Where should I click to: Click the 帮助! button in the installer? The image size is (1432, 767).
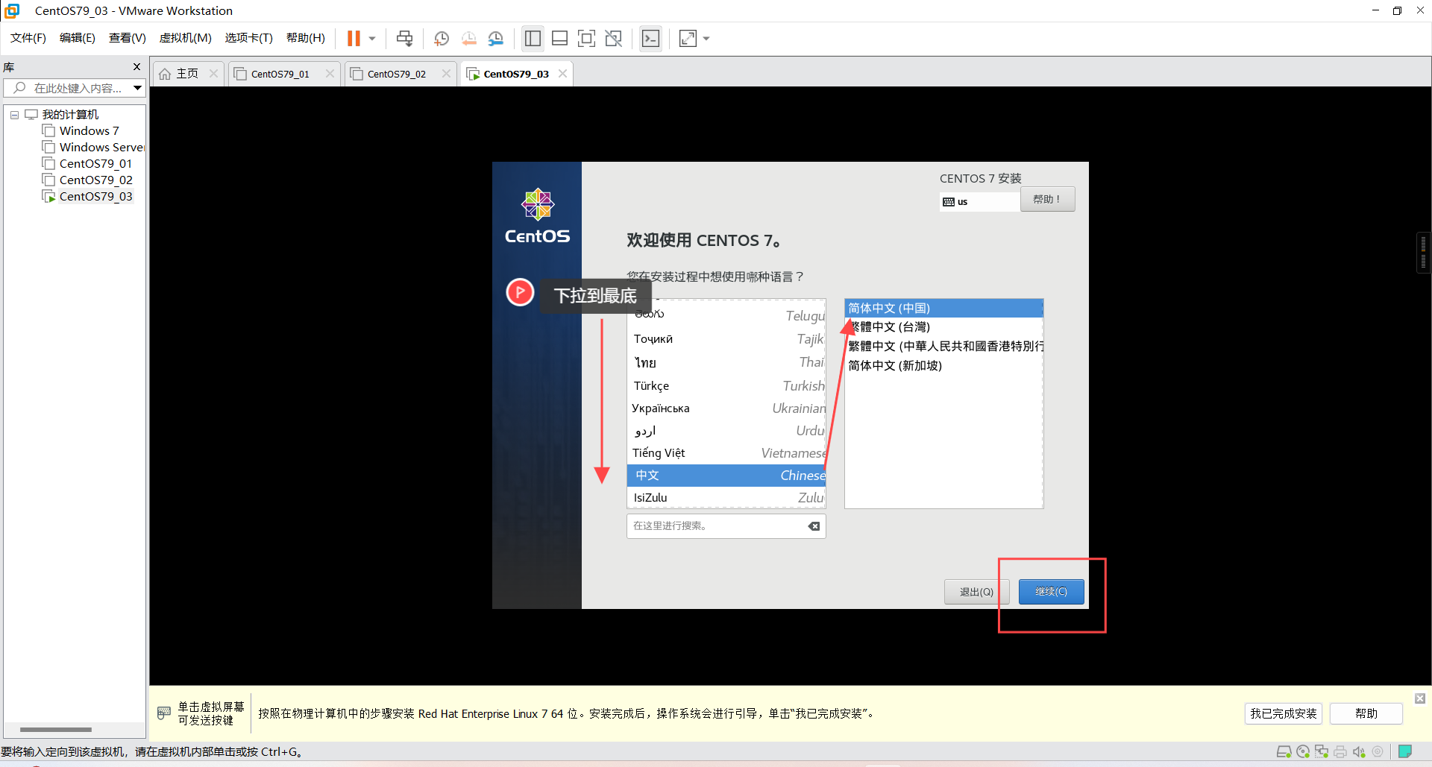pyautogui.click(x=1047, y=199)
